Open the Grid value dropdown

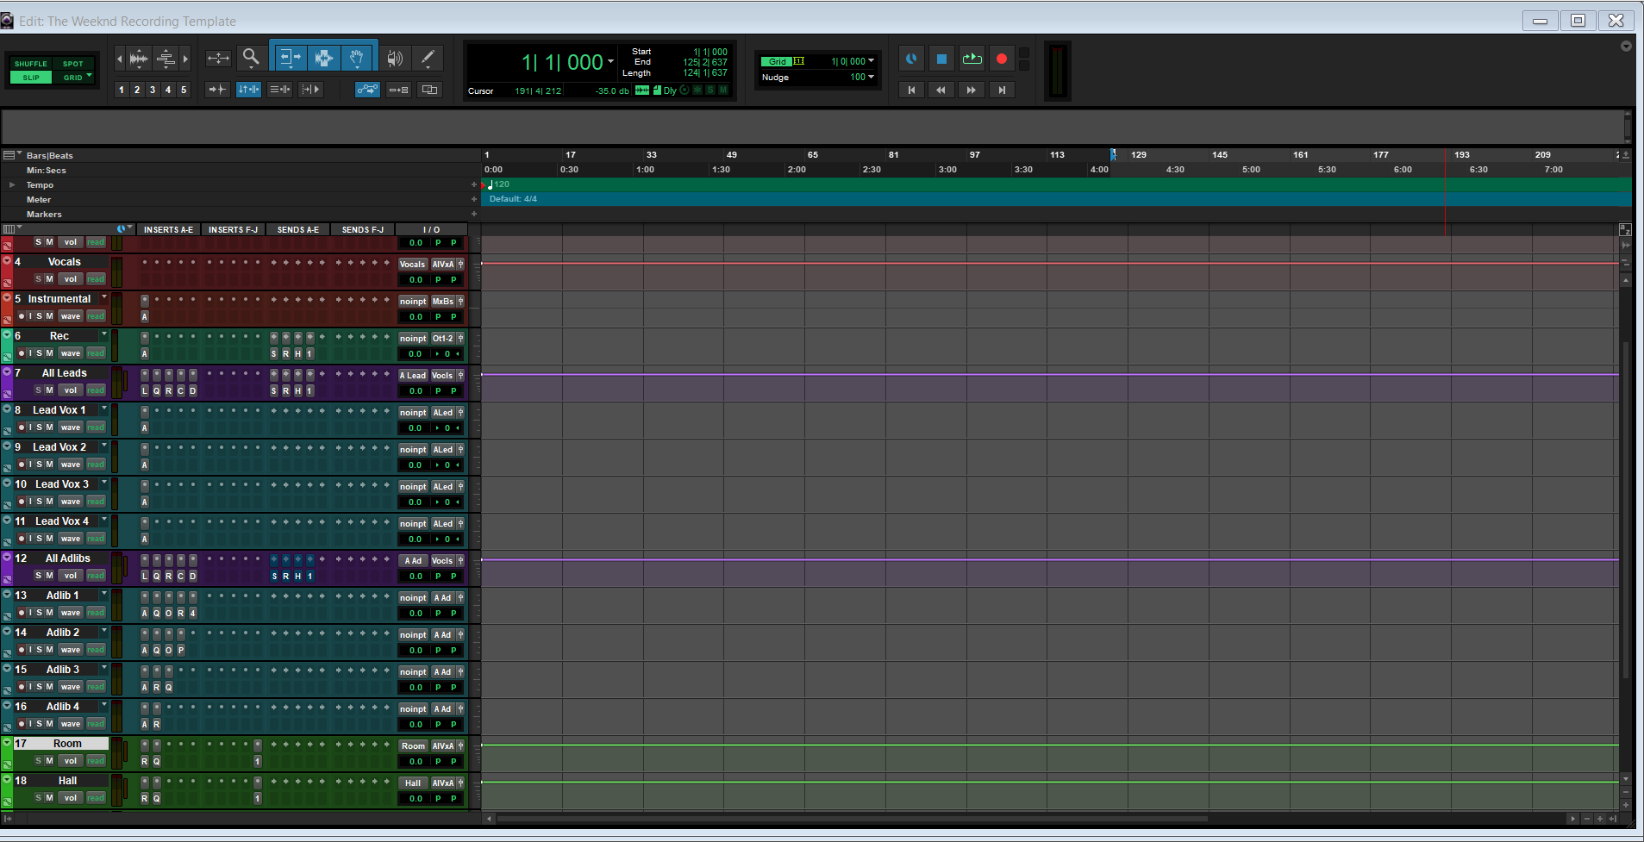click(872, 61)
